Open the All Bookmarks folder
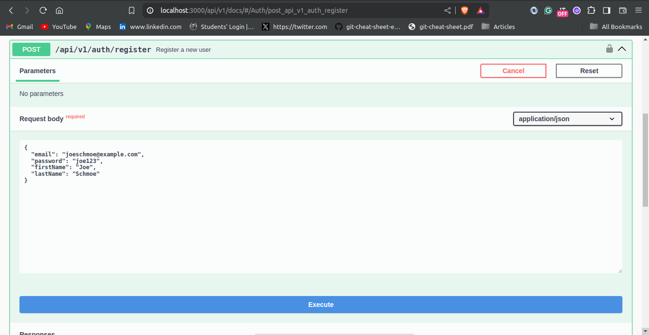The image size is (649, 335). click(x=616, y=27)
